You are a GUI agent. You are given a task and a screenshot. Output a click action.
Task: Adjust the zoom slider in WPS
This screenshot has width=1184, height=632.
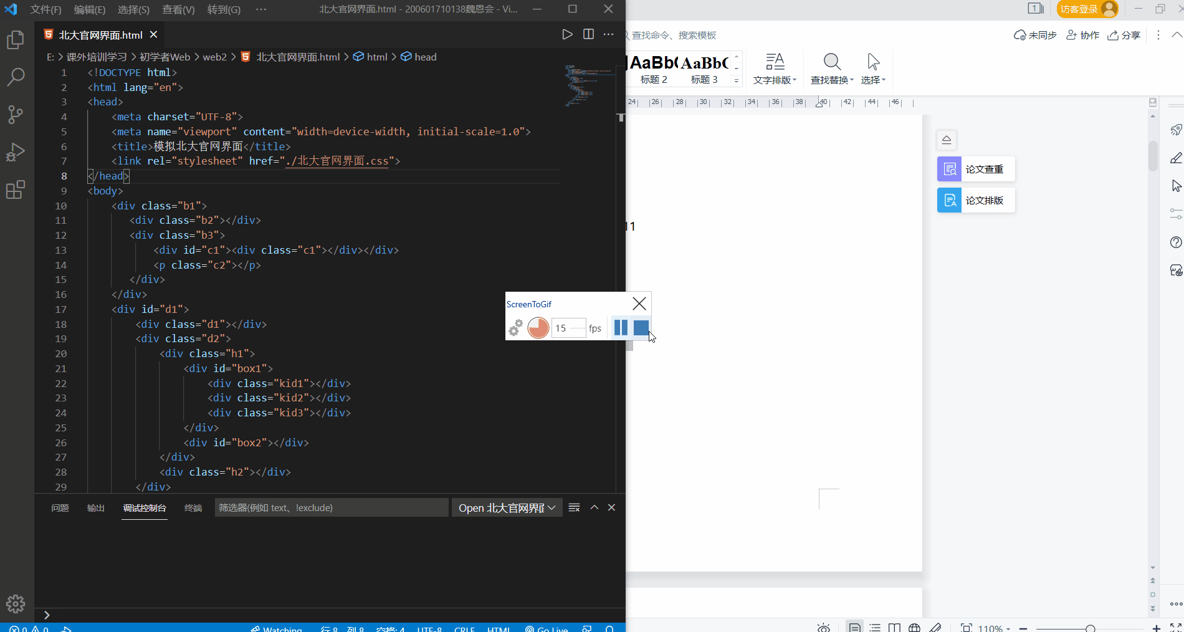1090,628
